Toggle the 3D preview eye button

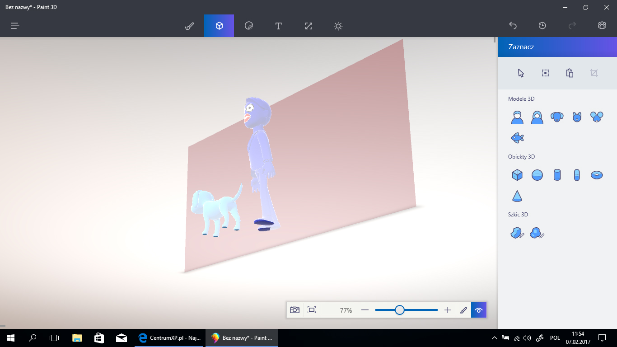[x=479, y=310]
